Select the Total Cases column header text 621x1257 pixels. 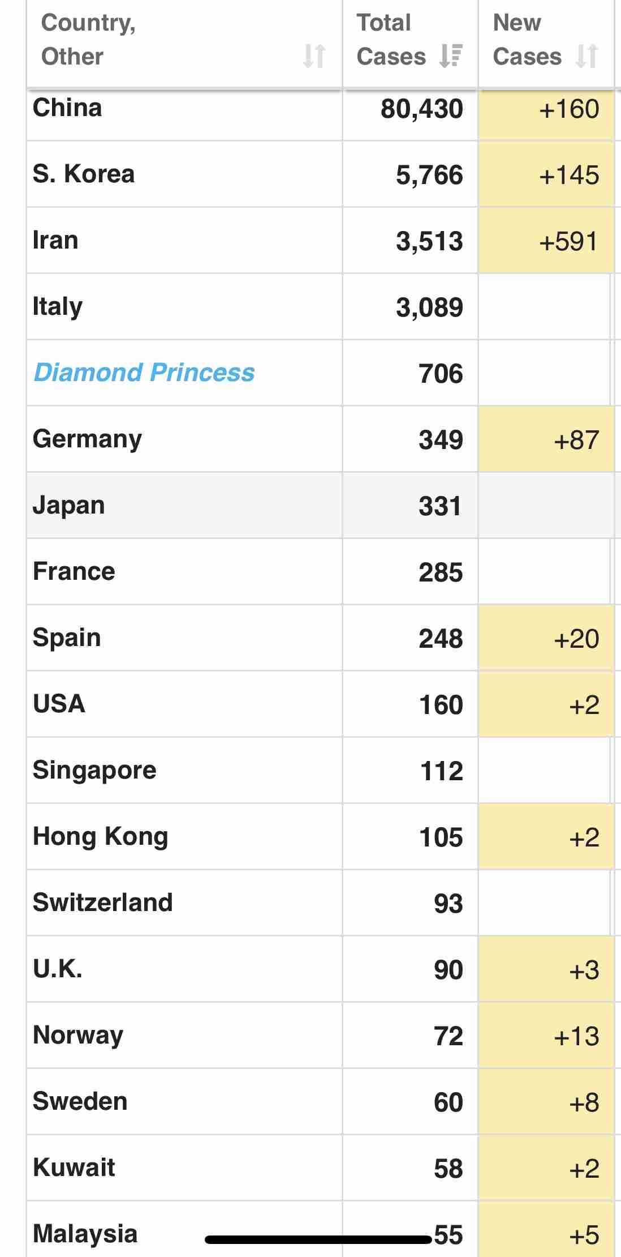tap(391, 40)
